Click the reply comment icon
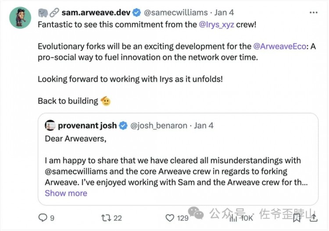This screenshot has width=329, height=231. [43, 217]
